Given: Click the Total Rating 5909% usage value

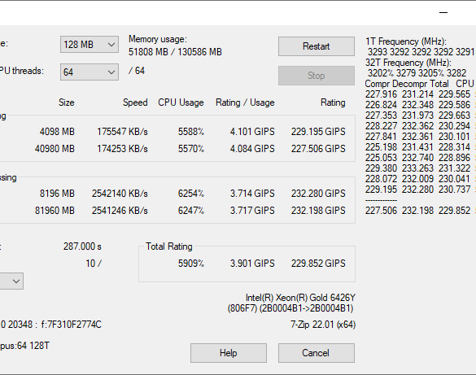Looking at the screenshot, I should click(191, 264).
